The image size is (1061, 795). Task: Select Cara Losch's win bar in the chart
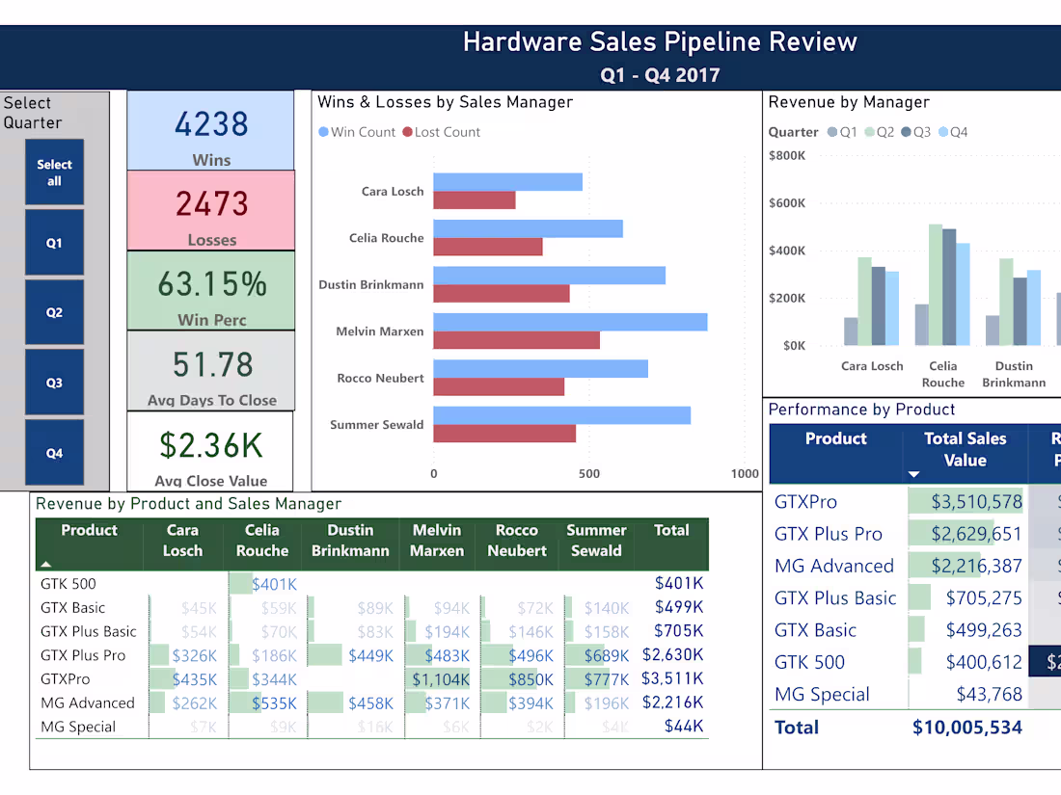click(506, 180)
